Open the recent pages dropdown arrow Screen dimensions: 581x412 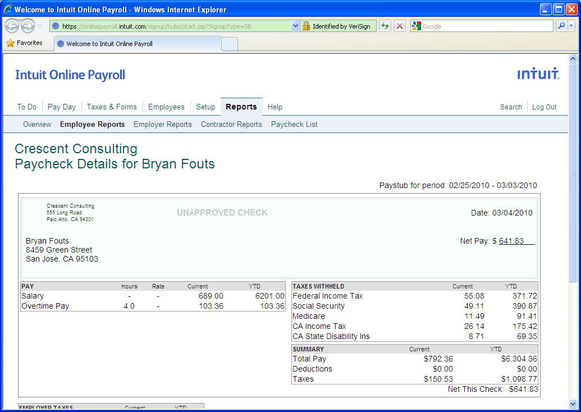(40, 26)
